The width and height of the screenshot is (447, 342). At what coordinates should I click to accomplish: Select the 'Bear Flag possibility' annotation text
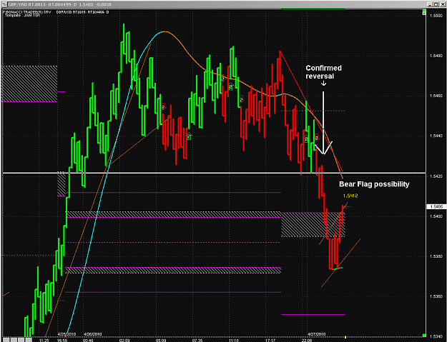(x=374, y=184)
